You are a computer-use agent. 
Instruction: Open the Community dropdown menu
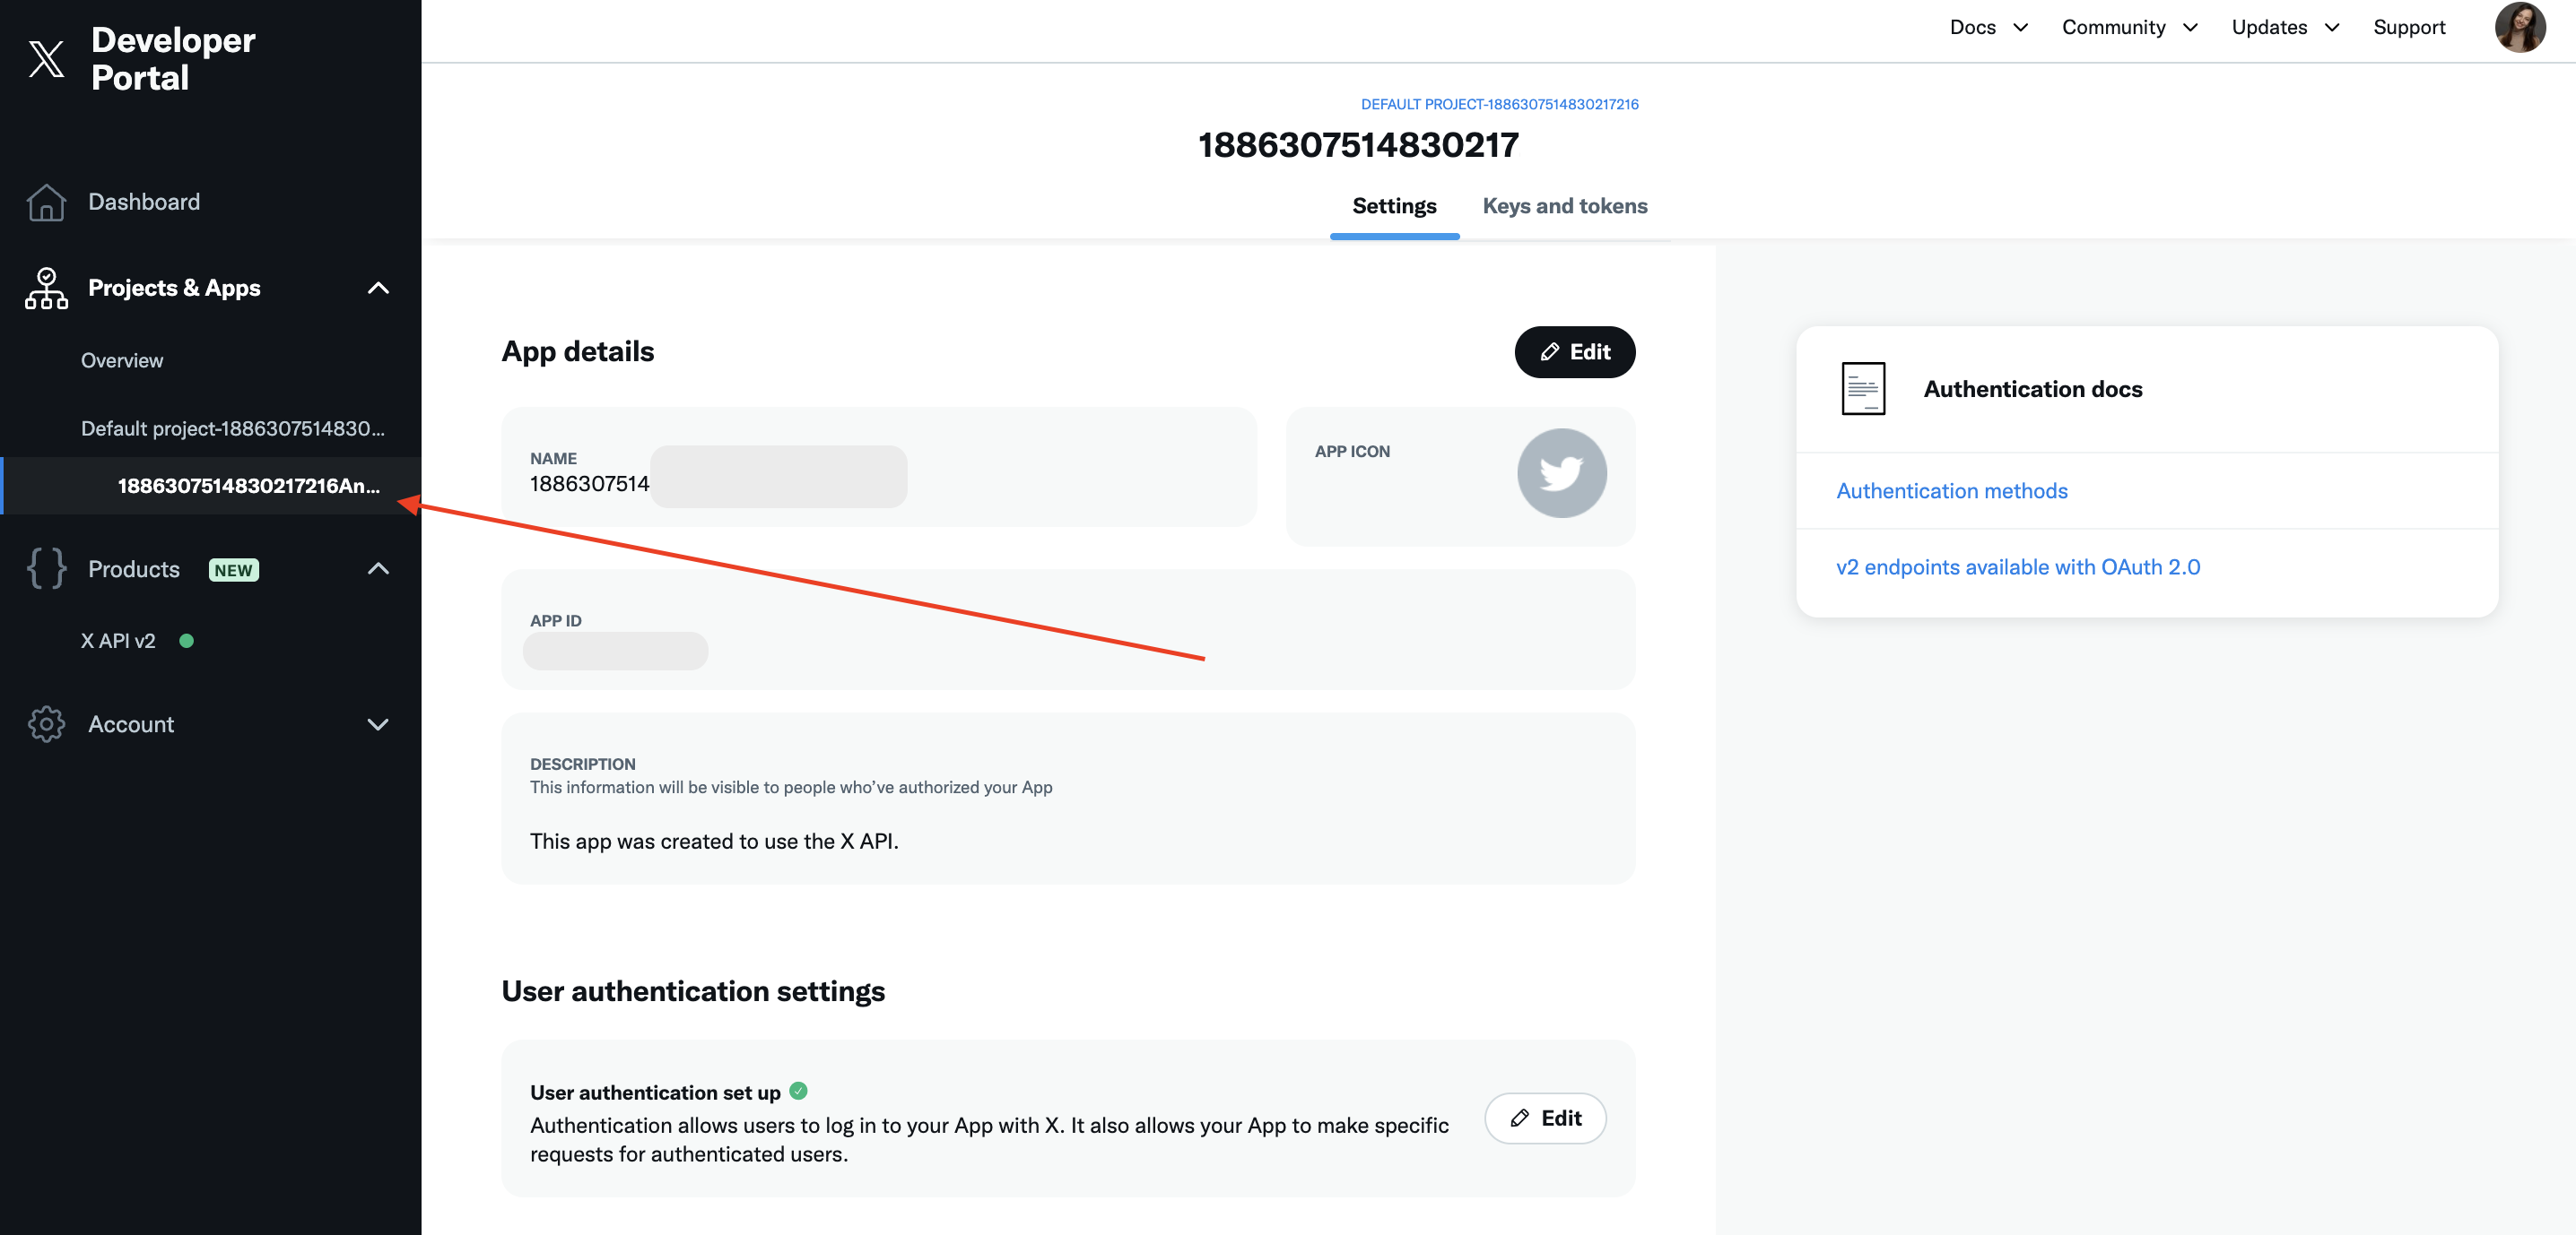click(x=2129, y=28)
